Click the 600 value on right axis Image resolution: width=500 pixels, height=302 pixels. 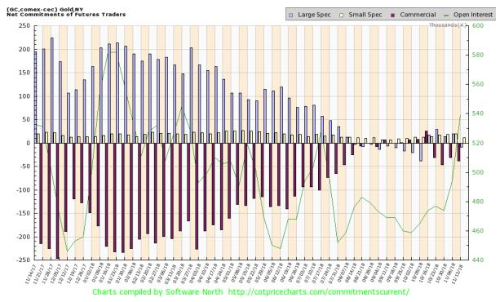[477, 26]
